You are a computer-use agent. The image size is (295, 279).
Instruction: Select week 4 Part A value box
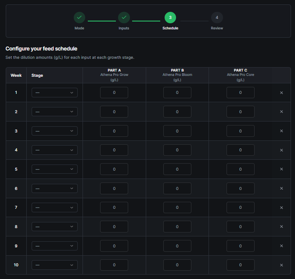[114, 150]
